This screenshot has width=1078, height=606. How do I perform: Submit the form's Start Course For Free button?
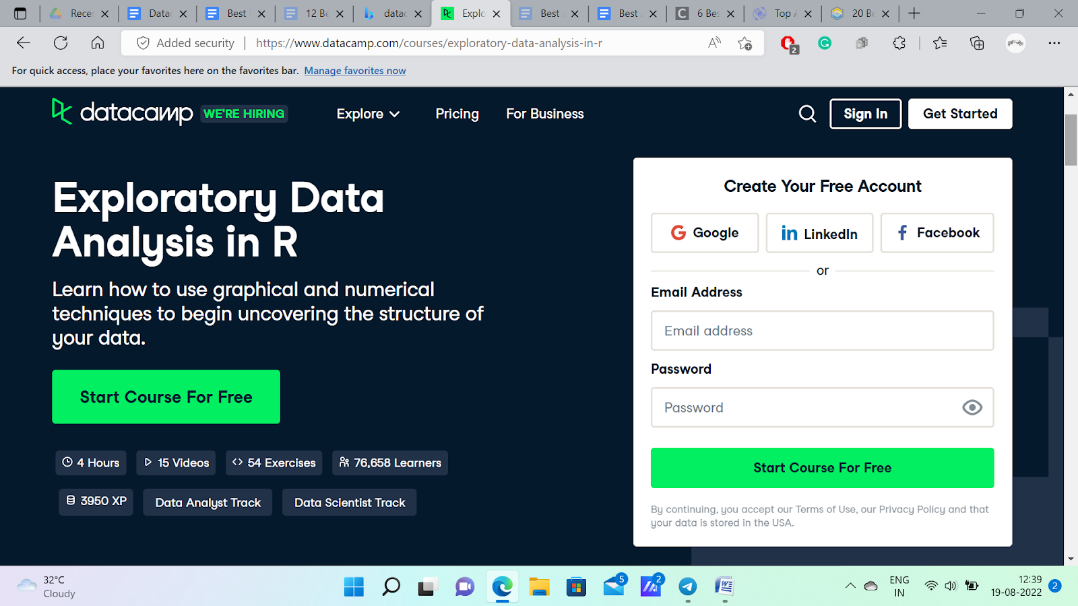pyautogui.click(x=822, y=468)
